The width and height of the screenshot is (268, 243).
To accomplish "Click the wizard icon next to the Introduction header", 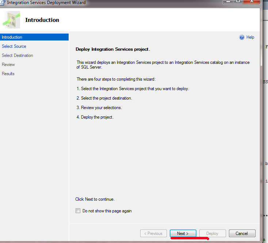I will coord(11,20).
